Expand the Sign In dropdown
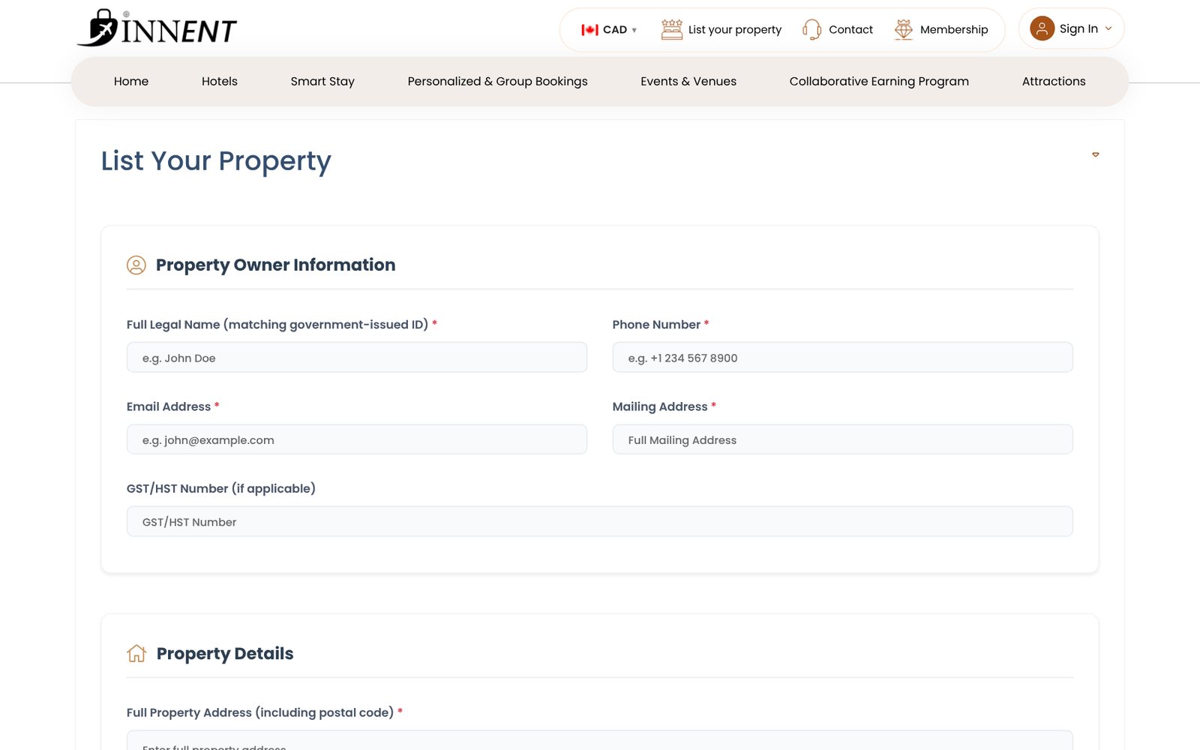The image size is (1200, 750). click(1071, 28)
